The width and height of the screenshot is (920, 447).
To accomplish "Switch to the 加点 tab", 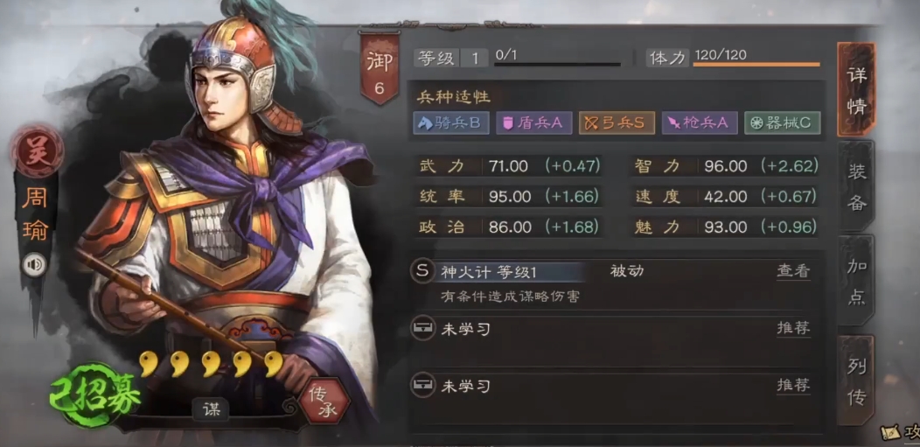I will 857,281.
